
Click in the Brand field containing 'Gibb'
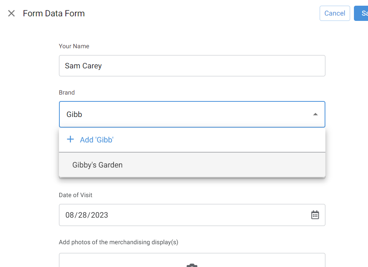click(183, 114)
